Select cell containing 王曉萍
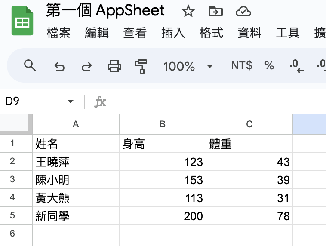 coord(76,162)
